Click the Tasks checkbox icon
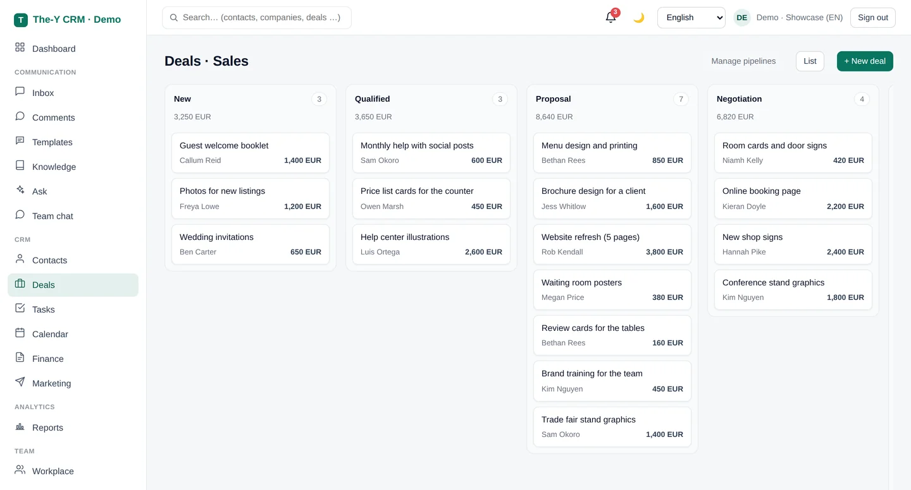This screenshot has height=490, width=911. point(20,308)
